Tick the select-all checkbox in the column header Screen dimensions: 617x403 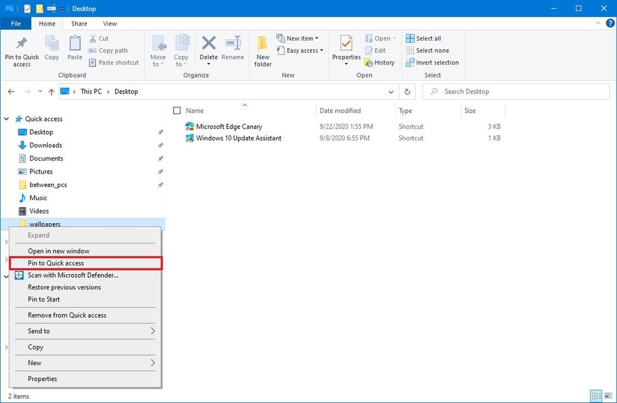[x=176, y=110]
